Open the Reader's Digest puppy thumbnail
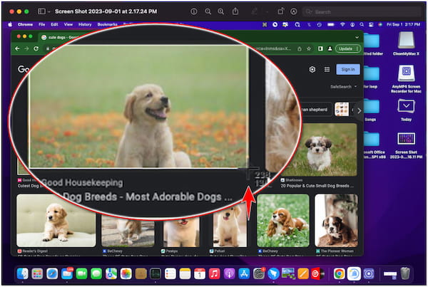 coord(56,221)
